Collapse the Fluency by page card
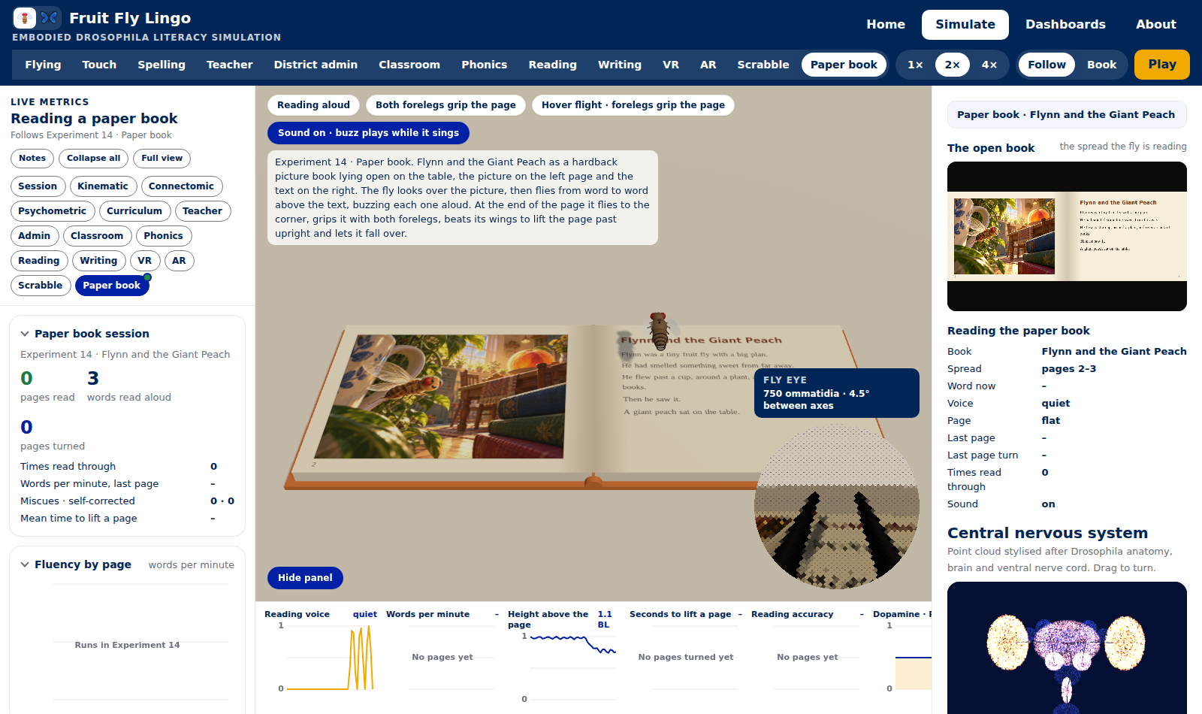Image resolution: width=1202 pixels, height=714 pixels. 25,564
